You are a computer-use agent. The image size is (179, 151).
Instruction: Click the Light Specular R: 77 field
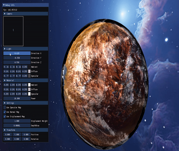pos(6,76)
